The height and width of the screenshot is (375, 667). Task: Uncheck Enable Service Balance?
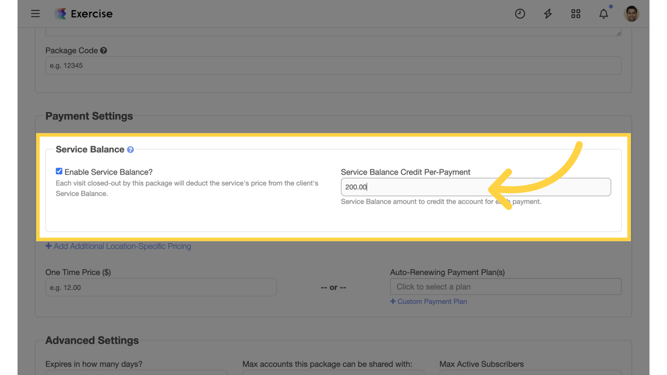pos(59,171)
